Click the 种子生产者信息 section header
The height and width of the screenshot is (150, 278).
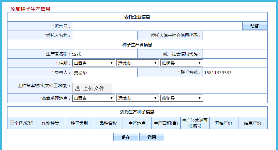coord(137,44)
